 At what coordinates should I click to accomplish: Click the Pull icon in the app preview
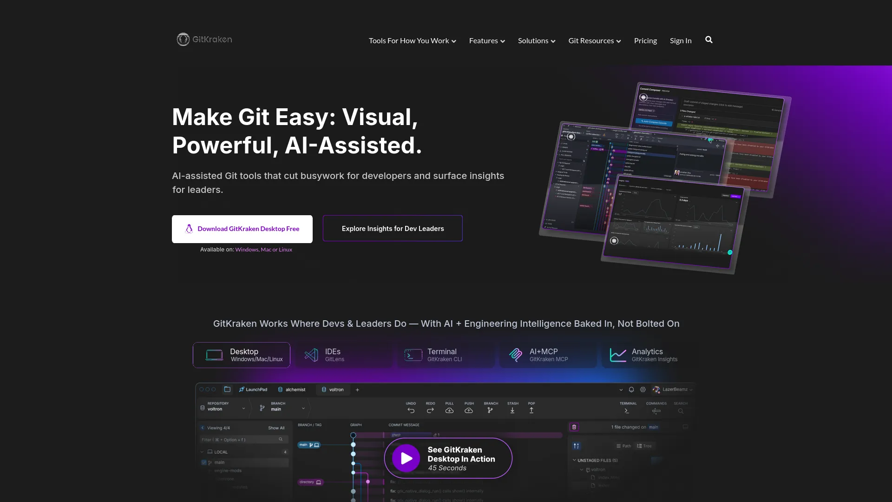click(x=449, y=410)
